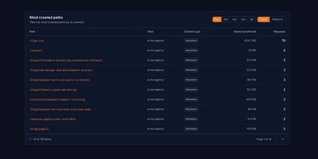Open the /blog/page/3 path link
This screenshot has width=318, height=159.
point(39,129)
